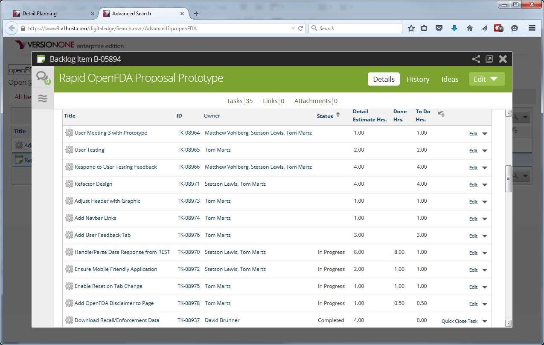
Task: Click the share icon in backlog header
Action: (x=476, y=59)
